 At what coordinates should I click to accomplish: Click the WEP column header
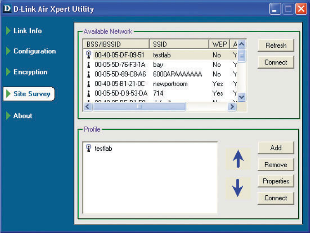coord(220,44)
